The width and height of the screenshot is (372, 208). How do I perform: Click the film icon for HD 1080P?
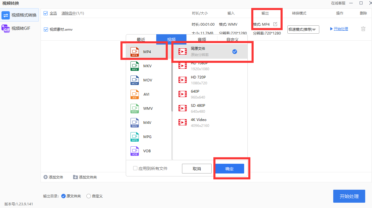183,66
